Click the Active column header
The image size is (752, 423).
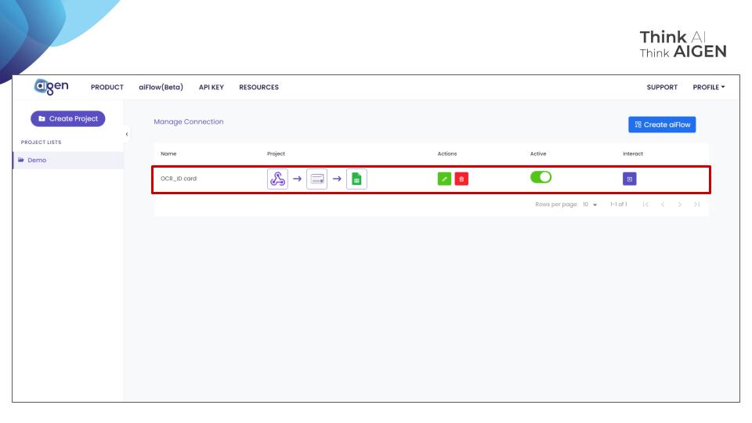click(x=538, y=154)
